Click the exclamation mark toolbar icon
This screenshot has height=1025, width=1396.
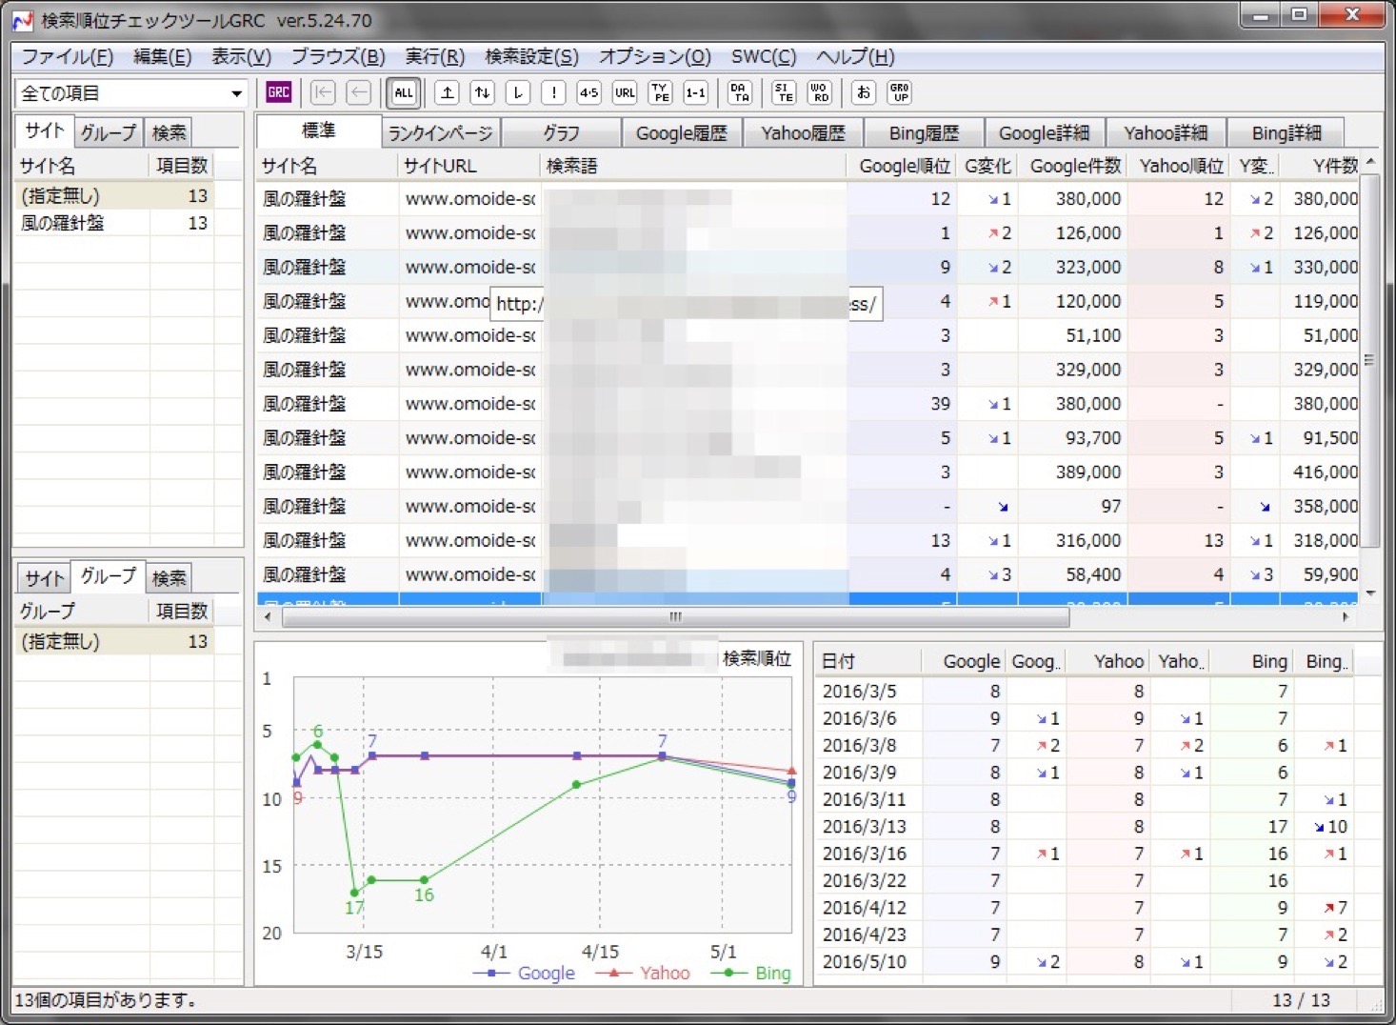pos(553,92)
